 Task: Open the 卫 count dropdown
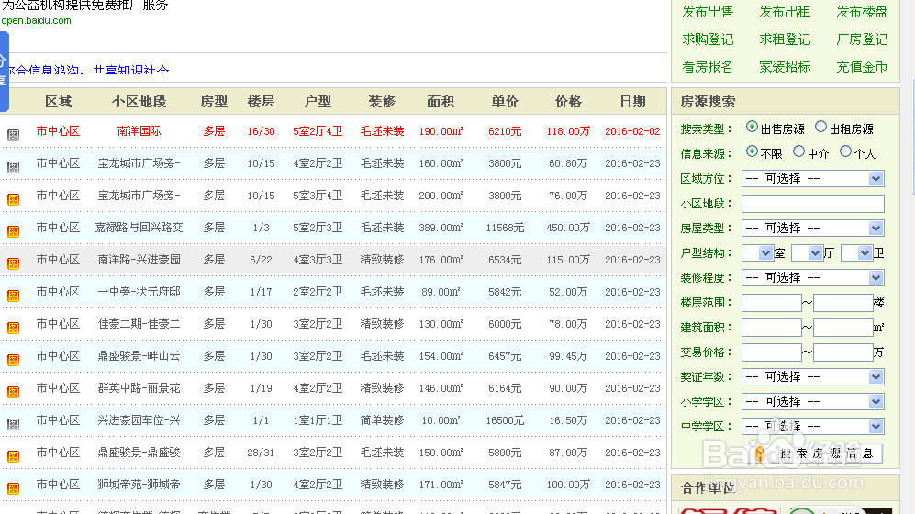click(x=856, y=252)
